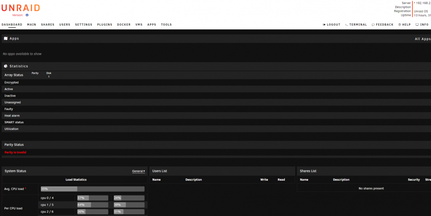Click the Array Status row label

[x=14, y=75]
